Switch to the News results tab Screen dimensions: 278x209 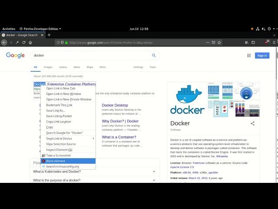(x=77, y=67)
